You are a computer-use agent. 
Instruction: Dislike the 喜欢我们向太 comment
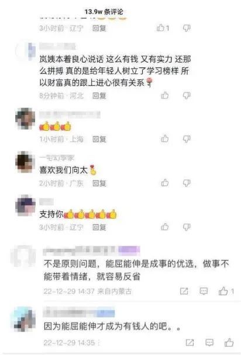pos(187,182)
